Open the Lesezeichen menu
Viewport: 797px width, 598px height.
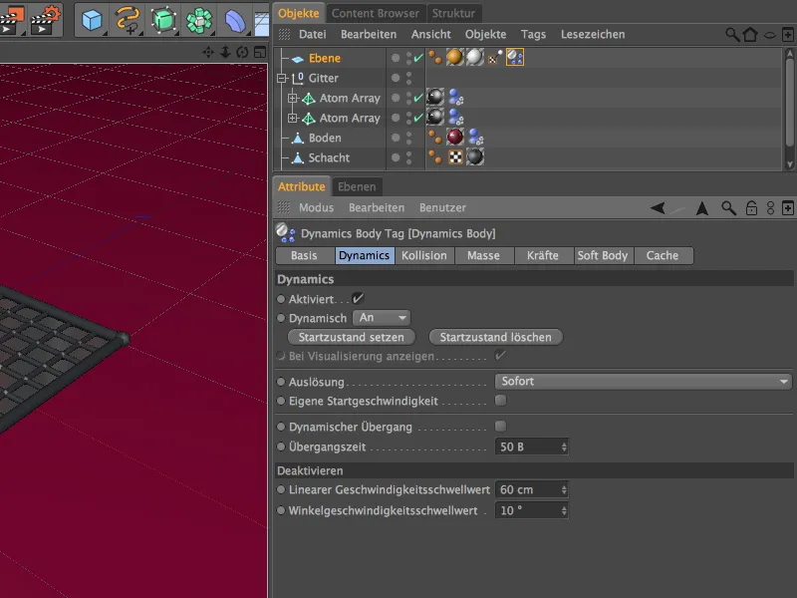(x=593, y=35)
